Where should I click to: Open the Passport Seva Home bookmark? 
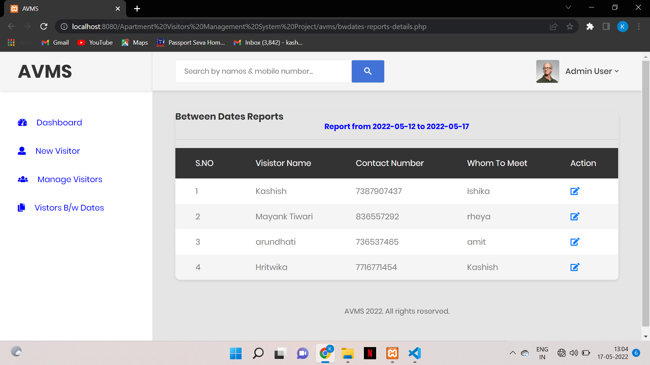(x=191, y=43)
